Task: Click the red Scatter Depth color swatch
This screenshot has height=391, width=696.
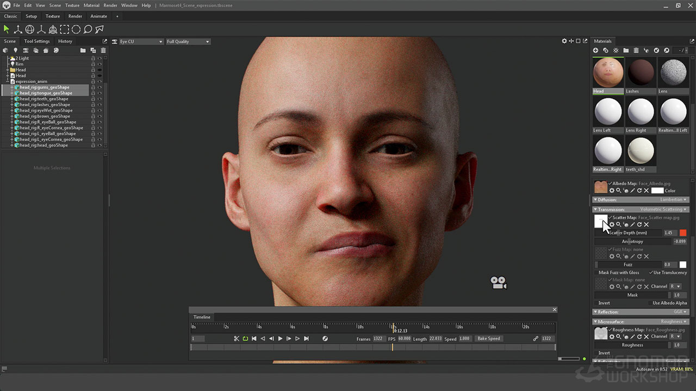Action: pos(683,233)
